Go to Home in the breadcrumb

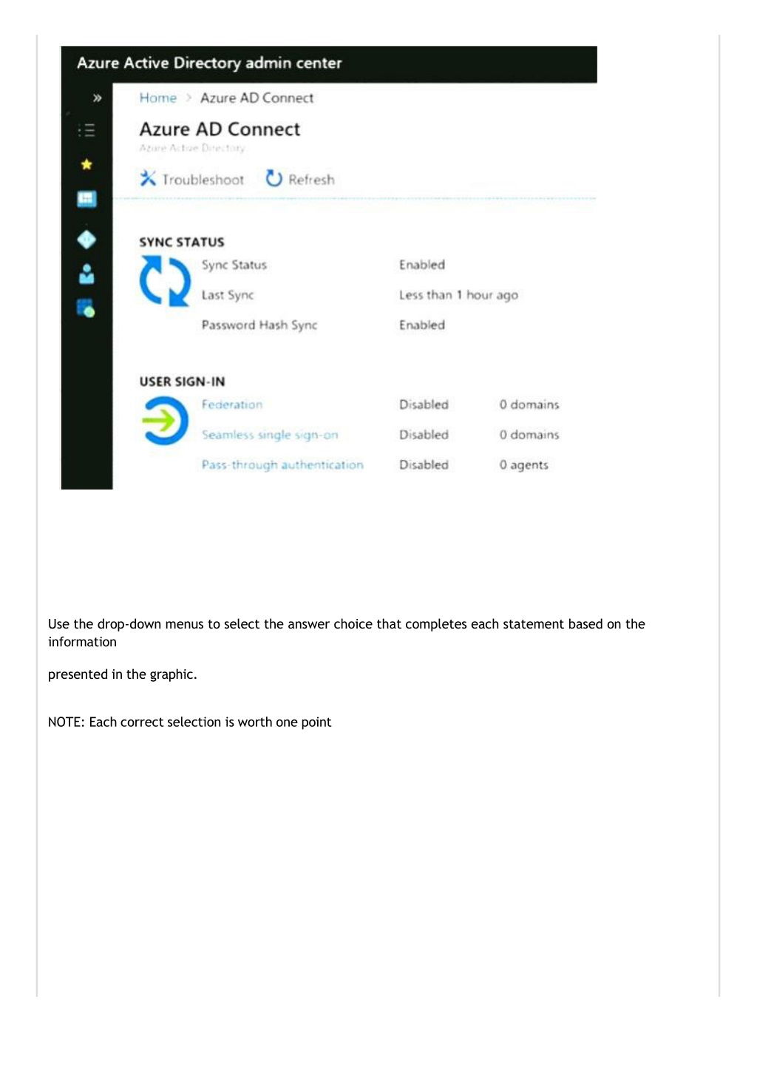pyautogui.click(x=158, y=98)
